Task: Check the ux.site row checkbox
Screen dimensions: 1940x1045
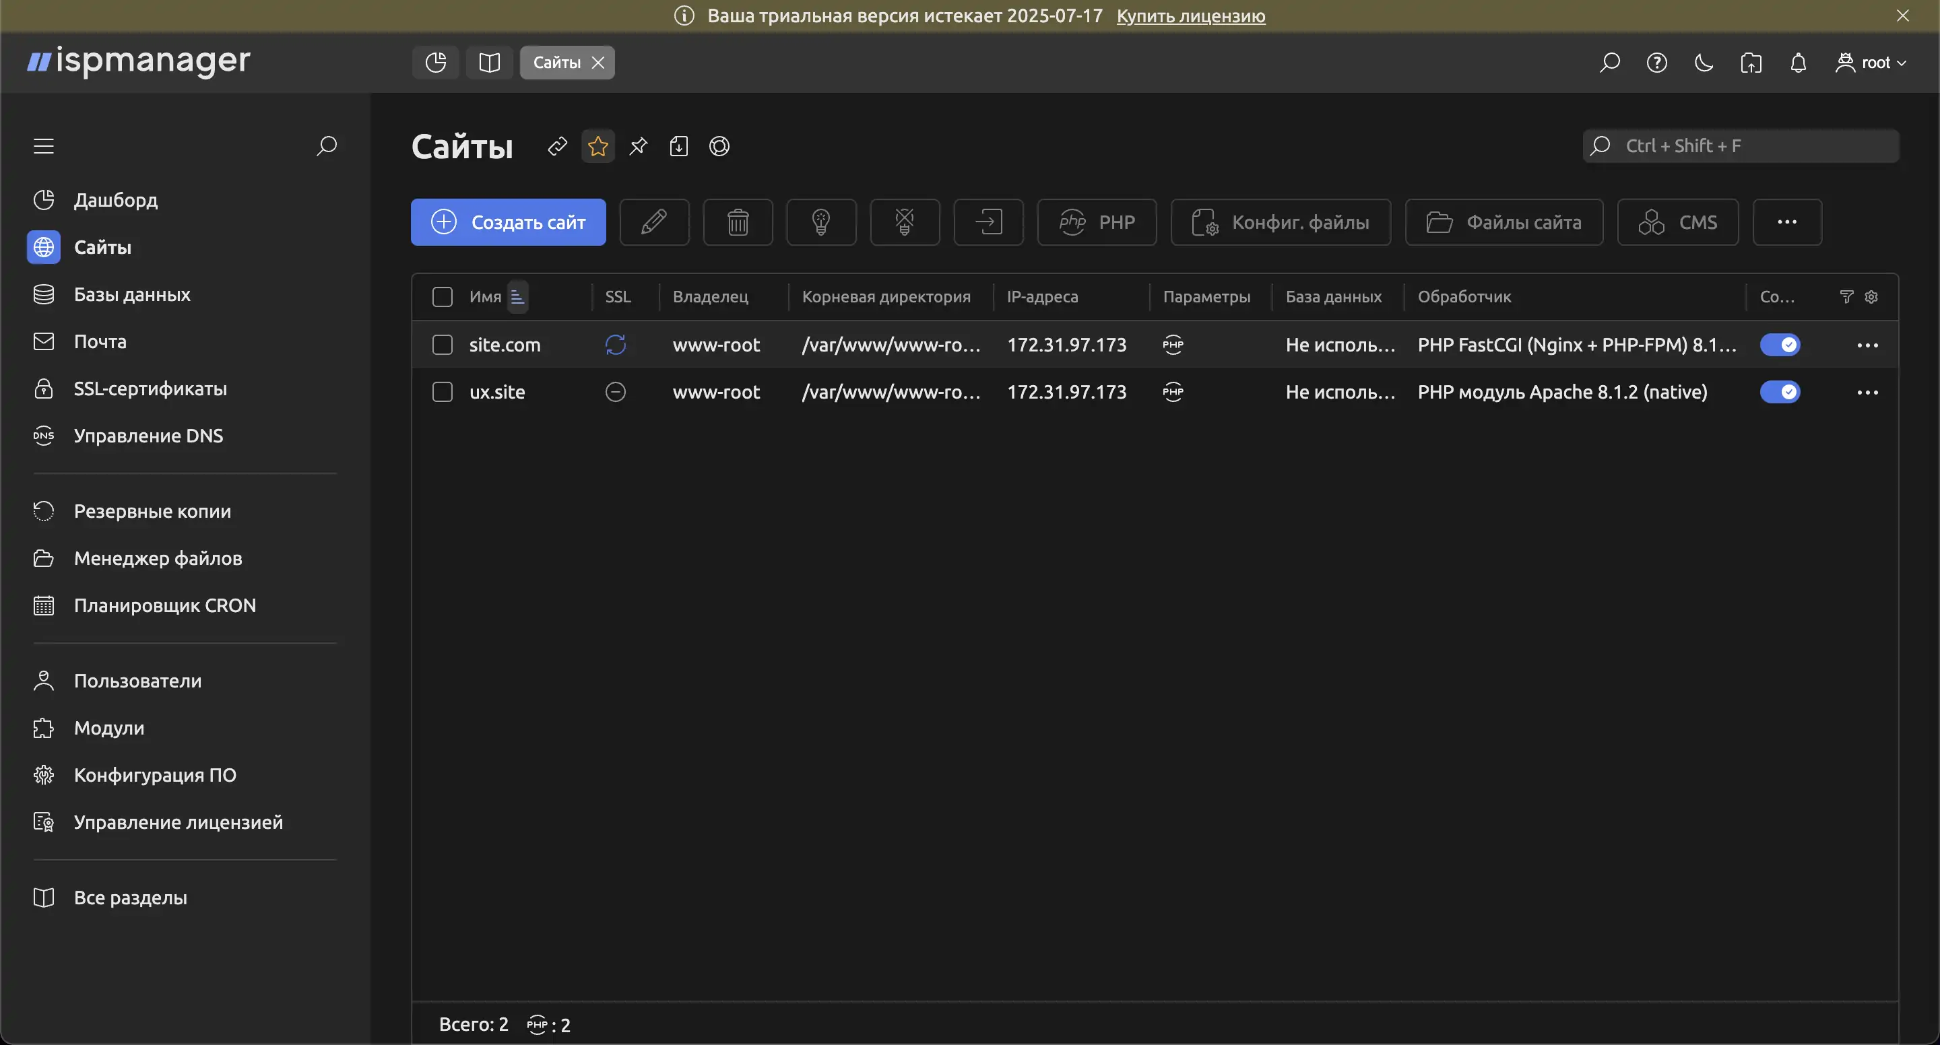Action: pyautogui.click(x=442, y=393)
